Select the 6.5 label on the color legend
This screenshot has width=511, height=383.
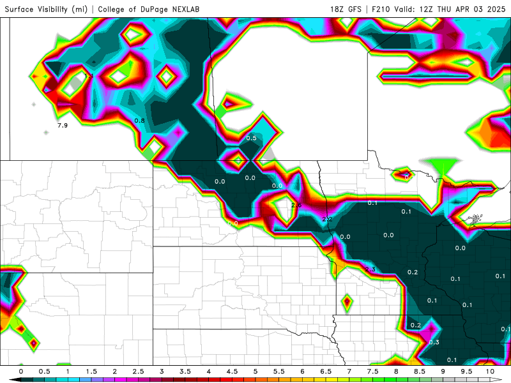[x=326, y=372]
